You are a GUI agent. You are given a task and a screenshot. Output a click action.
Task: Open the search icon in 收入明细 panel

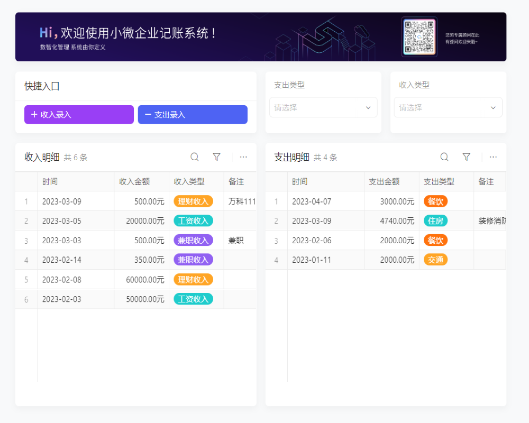coord(195,157)
